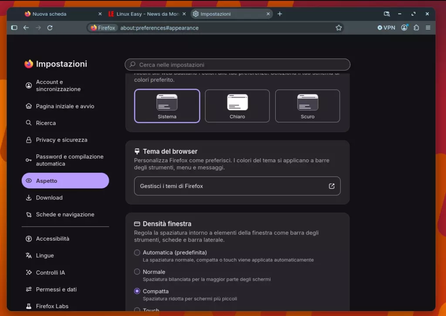Open the new tab plus button
The image size is (446, 316).
[280, 13]
